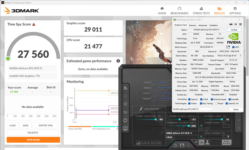Click the 3DMark logo

21,10
